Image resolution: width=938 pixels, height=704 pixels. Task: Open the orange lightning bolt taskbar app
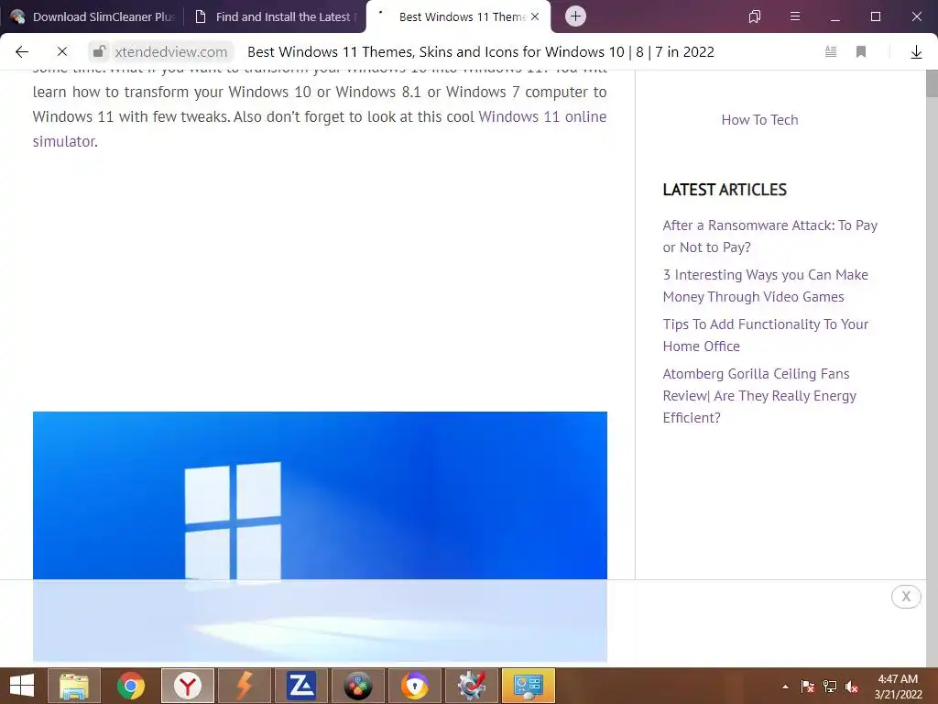point(245,686)
